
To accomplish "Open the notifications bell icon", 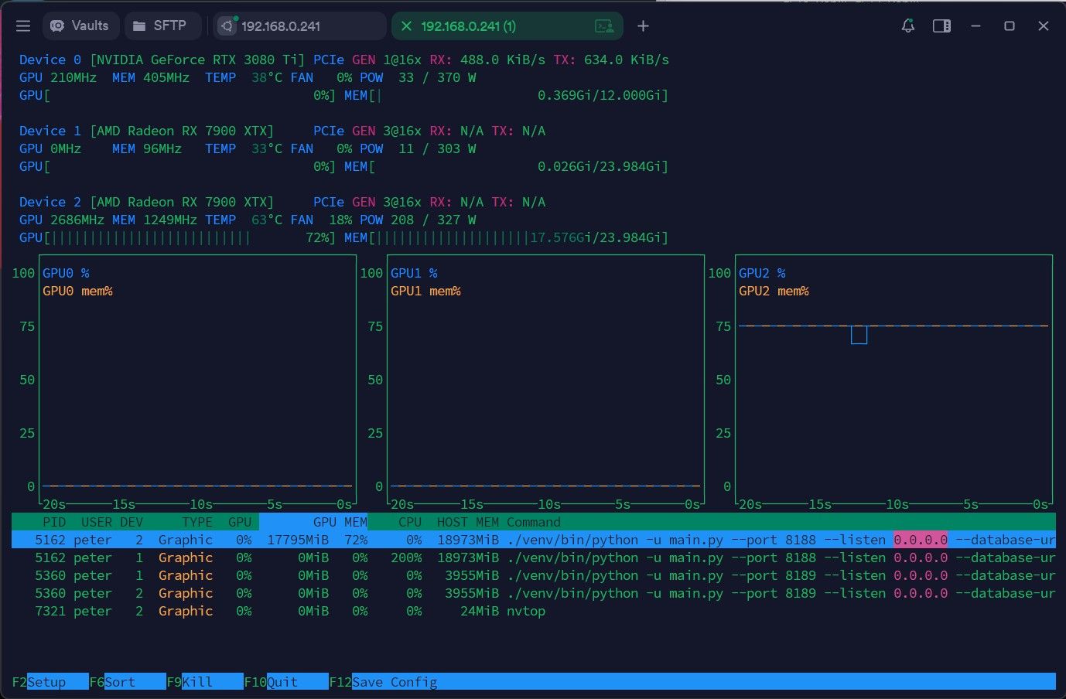I will [908, 26].
